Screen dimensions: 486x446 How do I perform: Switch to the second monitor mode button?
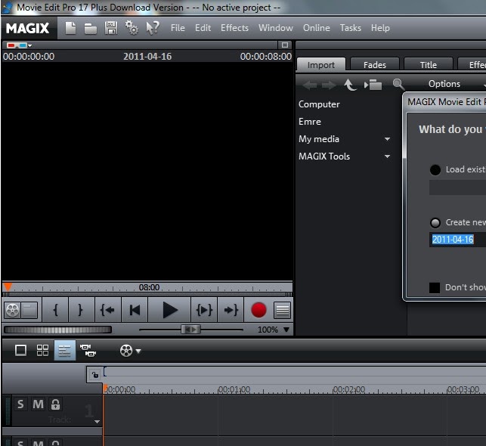[29, 310]
